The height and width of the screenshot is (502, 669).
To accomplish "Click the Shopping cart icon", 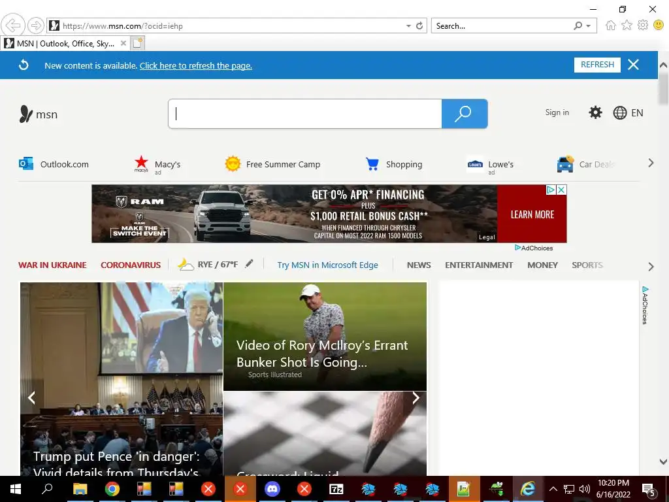I will 372,164.
